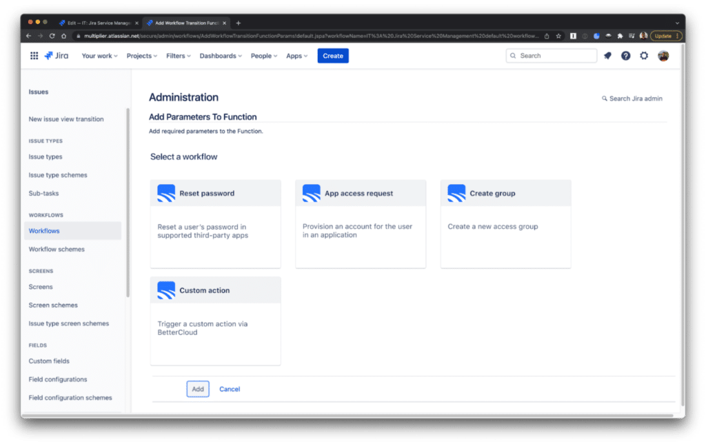
Task: Open the Jira help question mark icon
Action: point(625,56)
